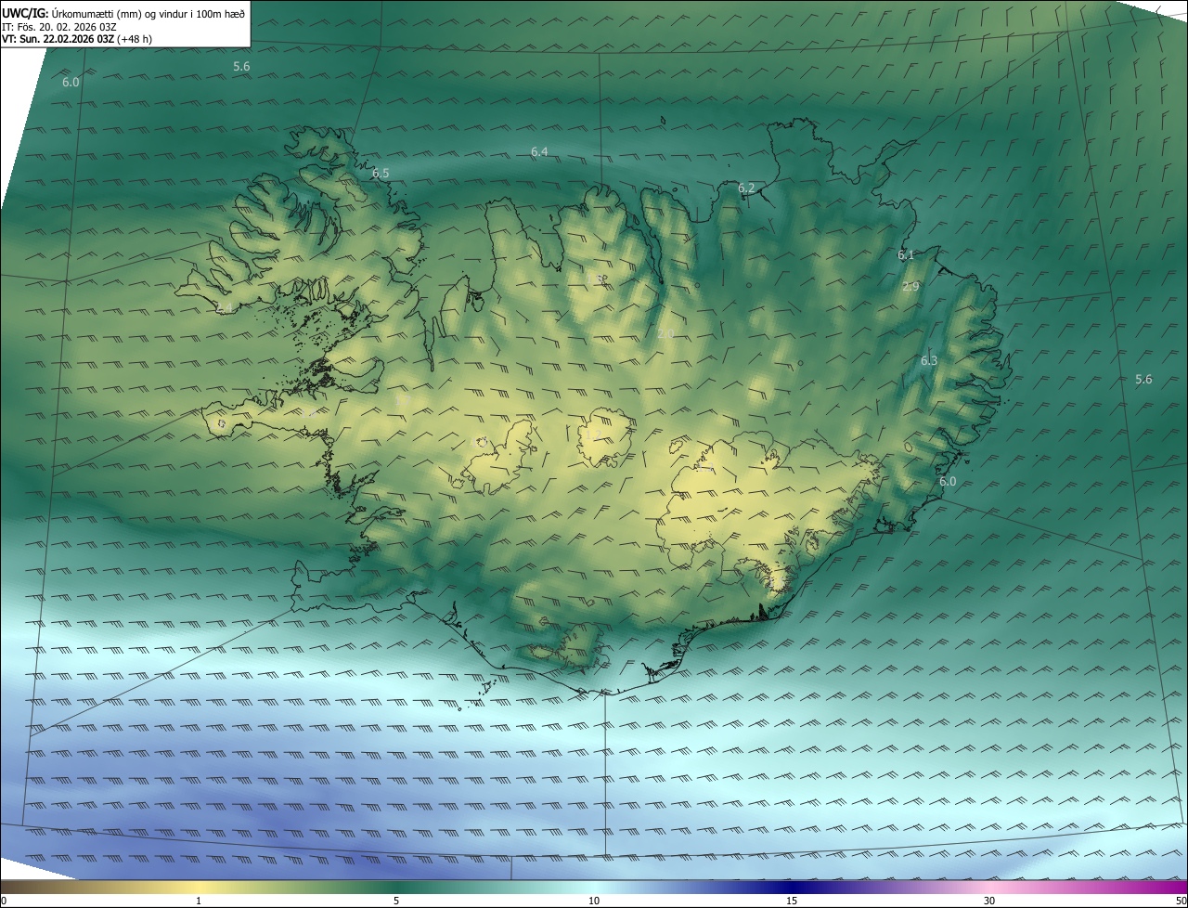Click the 2.9 value in east Iceland

click(x=910, y=288)
